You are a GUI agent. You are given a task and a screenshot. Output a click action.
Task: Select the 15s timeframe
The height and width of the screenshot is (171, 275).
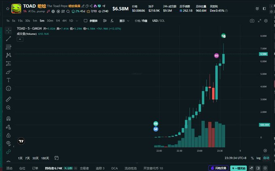tap(20, 21)
